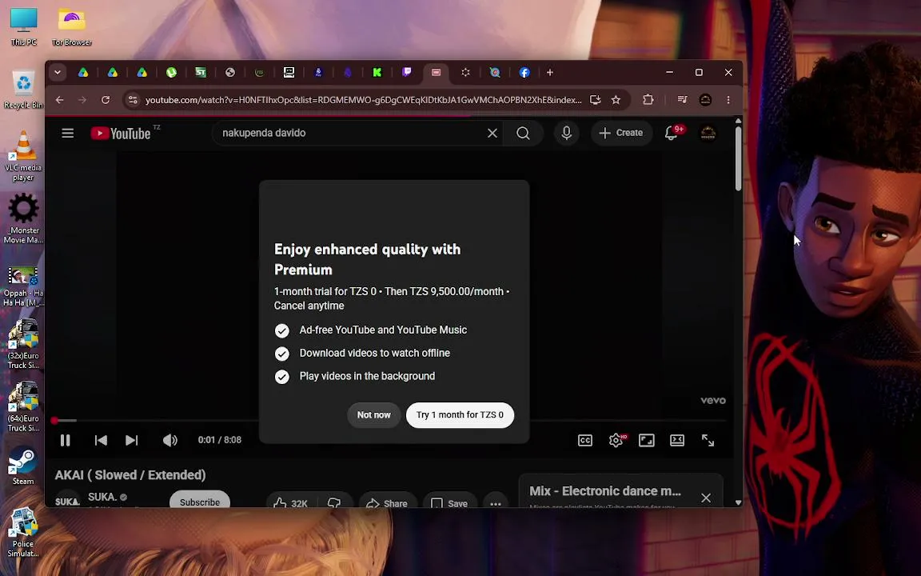
Task: Click the video progress bar
Action: click(x=389, y=420)
